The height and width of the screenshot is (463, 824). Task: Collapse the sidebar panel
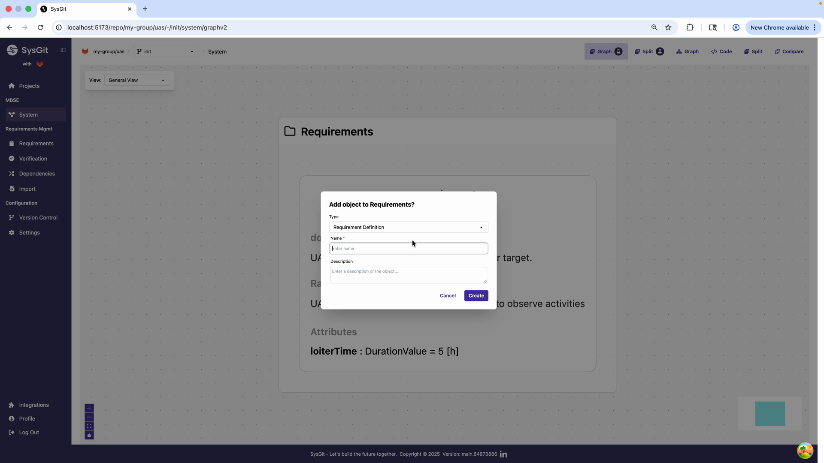(63, 50)
